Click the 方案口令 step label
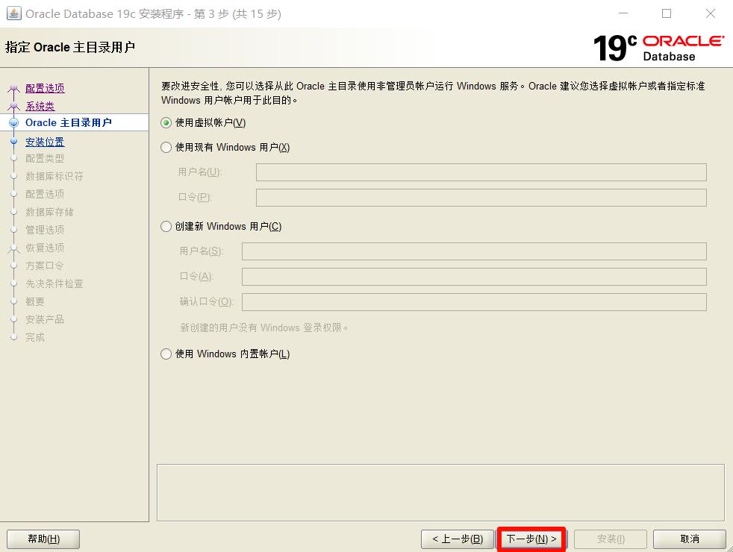 click(x=45, y=266)
